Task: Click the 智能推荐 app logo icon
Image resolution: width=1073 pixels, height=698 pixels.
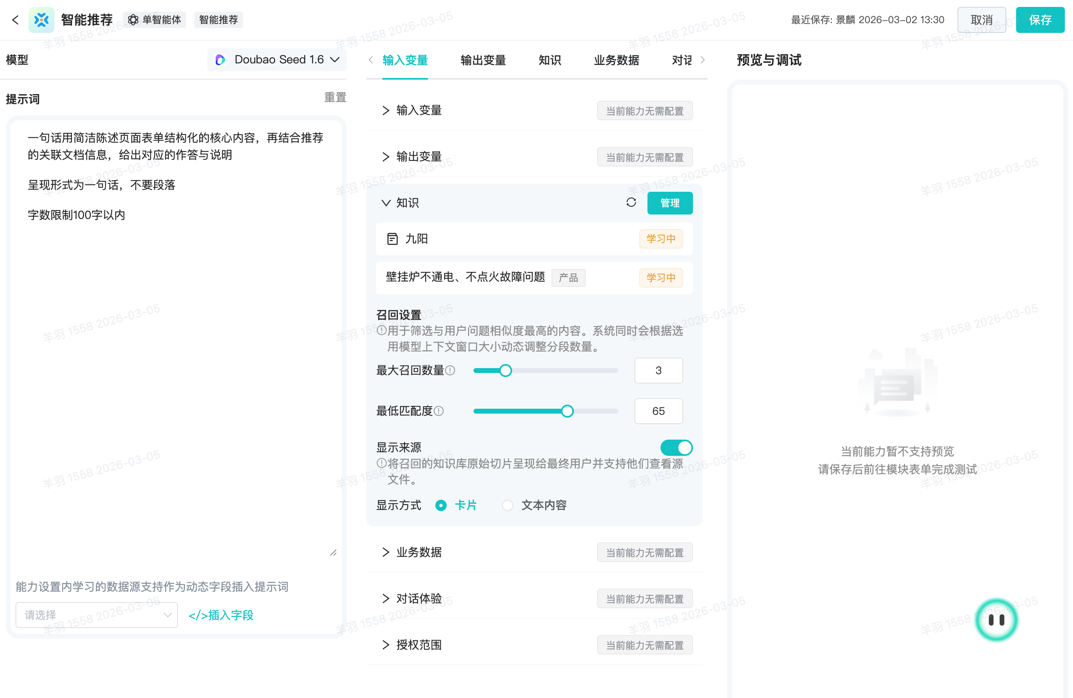Action: tap(41, 20)
